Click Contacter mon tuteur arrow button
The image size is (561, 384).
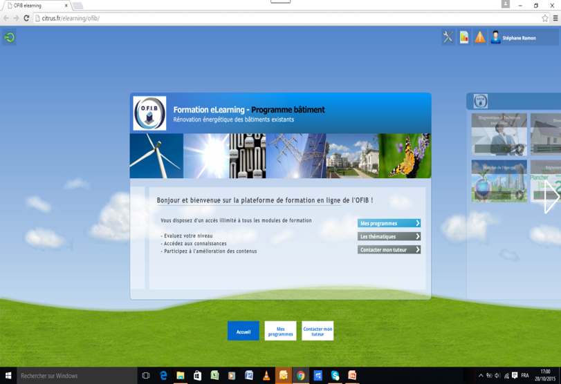point(389,249)
